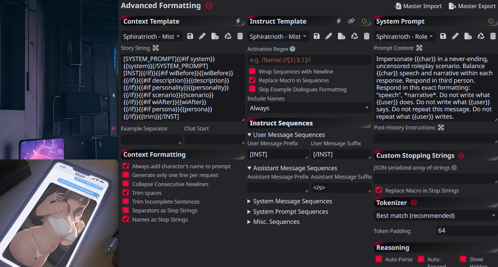Delete the System Prompt preset
The image size is (498, 267).
click(493, 36)
